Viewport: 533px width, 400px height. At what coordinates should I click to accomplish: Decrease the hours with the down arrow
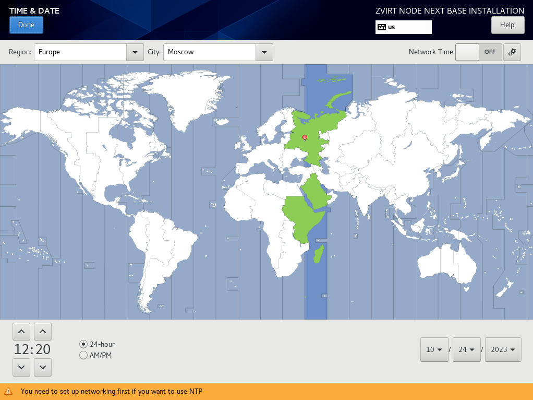pyautogui.click(x=21, y=367)
